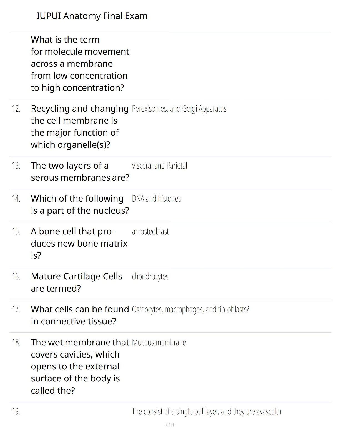Viewport: 340px width, 440px height.
Task: Click the connective tissue cells question
Action: click(80, 315)
